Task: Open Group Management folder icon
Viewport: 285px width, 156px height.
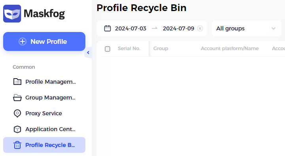Action: coord(17,98)
